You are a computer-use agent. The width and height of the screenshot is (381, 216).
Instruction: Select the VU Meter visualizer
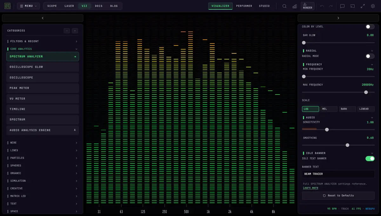[x=43, y=99]
